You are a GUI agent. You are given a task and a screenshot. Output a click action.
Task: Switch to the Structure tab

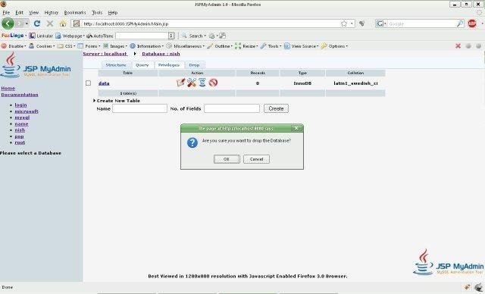click(116, 65)
